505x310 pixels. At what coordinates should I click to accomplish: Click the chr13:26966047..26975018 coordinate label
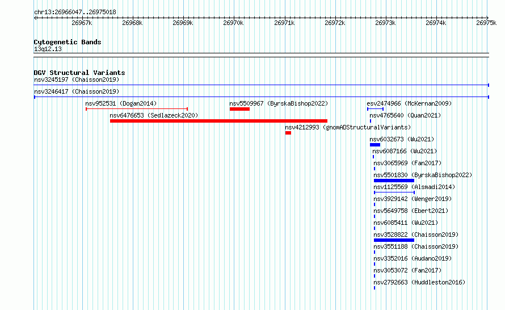tap(75, 12)
